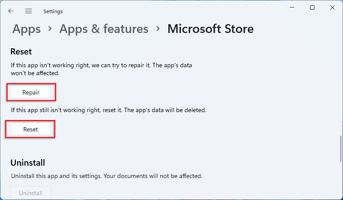343x200 pixels.
Task: Click the Microsoft Store breadcrumb title
Action: 210,29
